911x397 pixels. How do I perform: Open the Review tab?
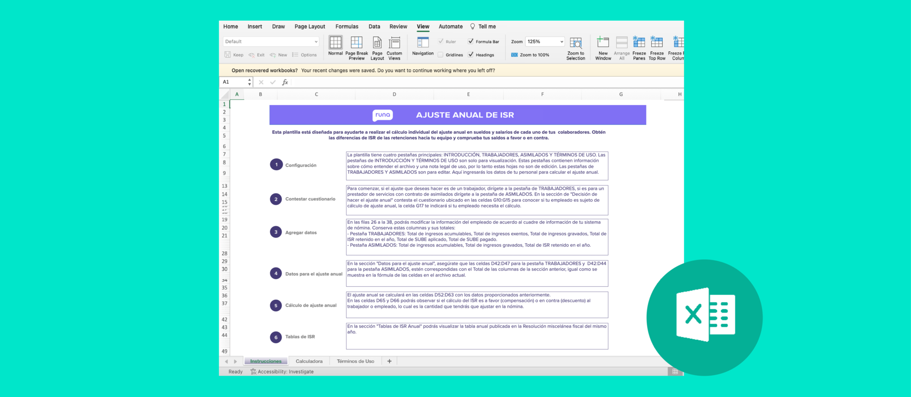[399, 27]
